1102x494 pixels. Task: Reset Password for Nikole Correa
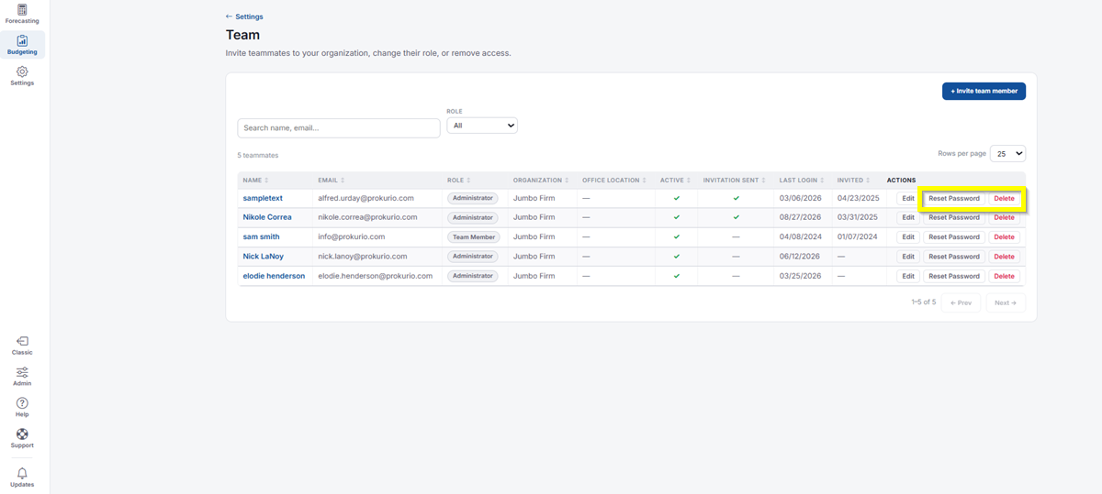pos(954,217)
